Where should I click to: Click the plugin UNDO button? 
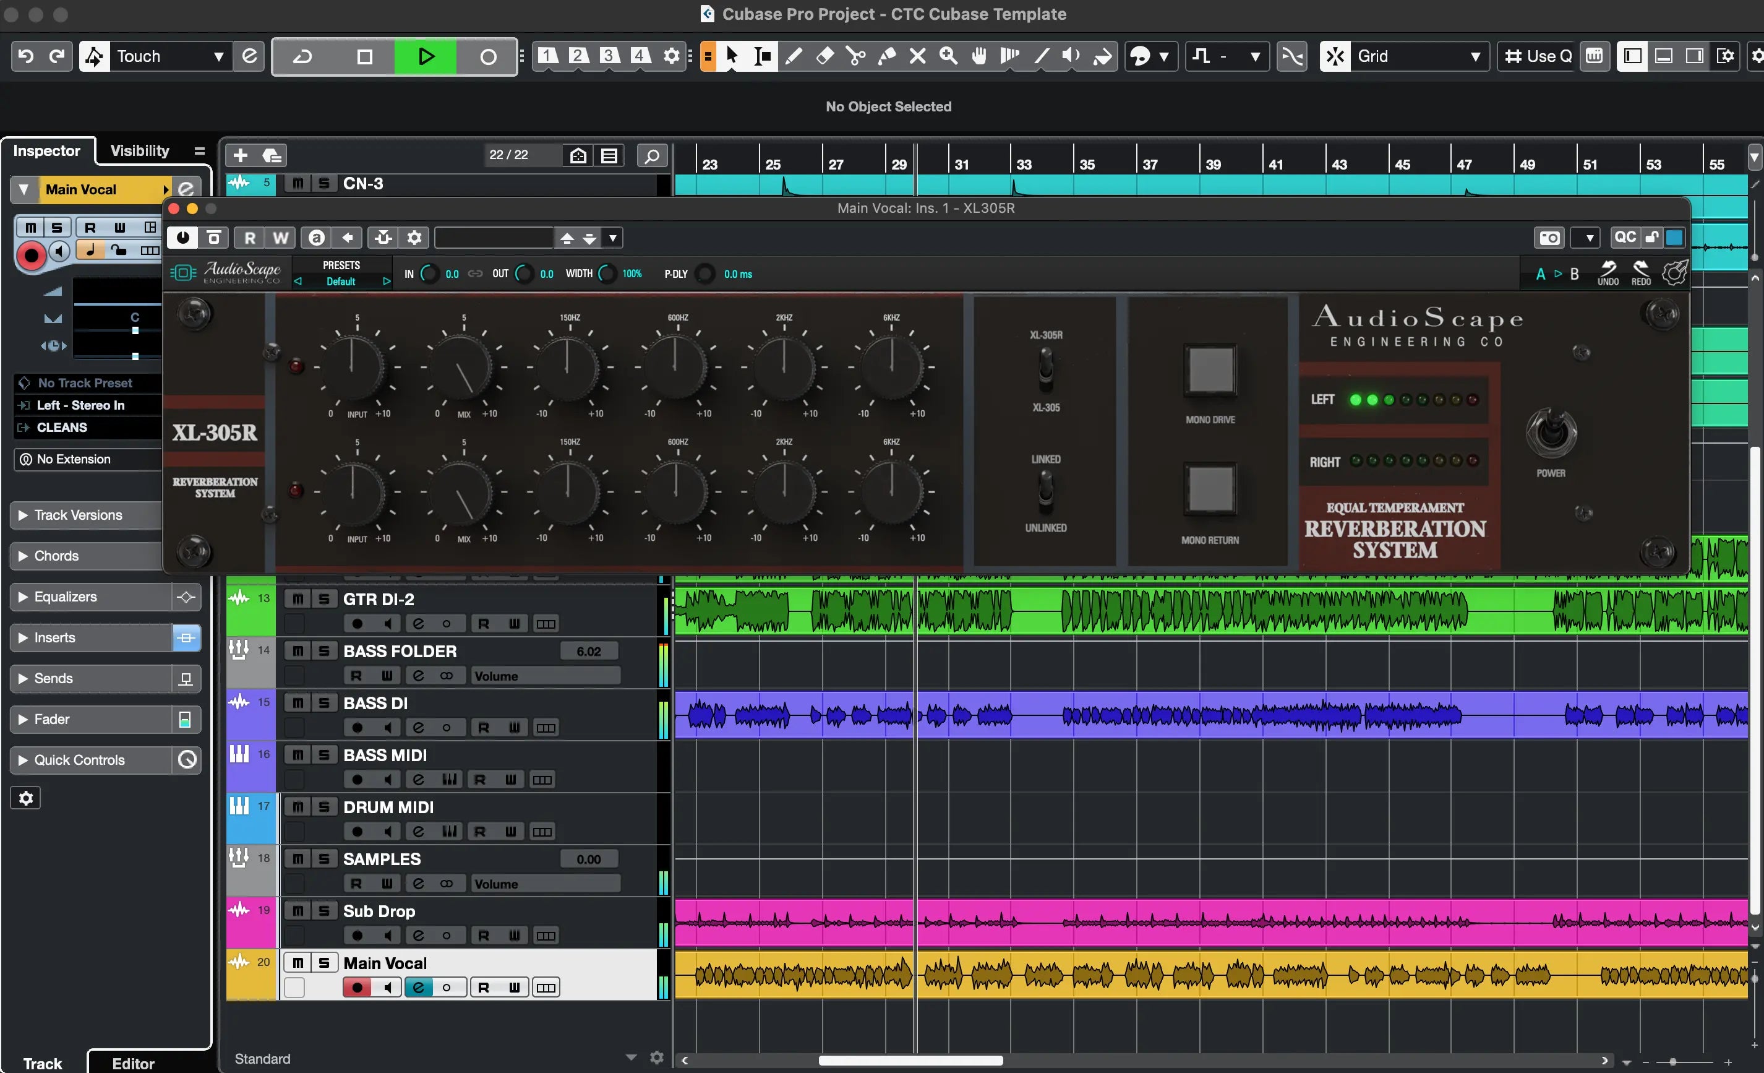coord(1608,273)
